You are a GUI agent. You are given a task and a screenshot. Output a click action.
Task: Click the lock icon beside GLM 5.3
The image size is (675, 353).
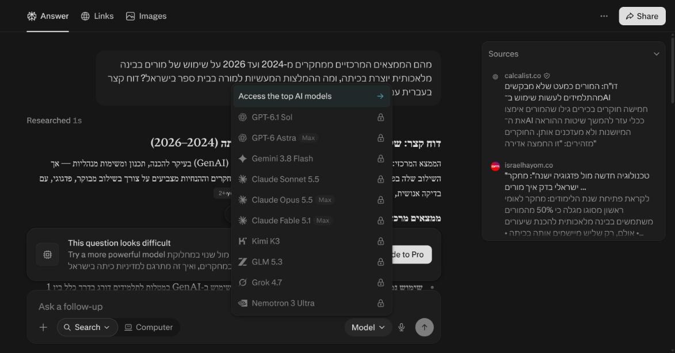(380, 262)
